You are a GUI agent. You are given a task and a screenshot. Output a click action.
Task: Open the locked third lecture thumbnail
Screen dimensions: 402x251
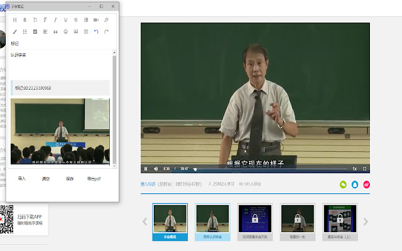tap(255, 222)
